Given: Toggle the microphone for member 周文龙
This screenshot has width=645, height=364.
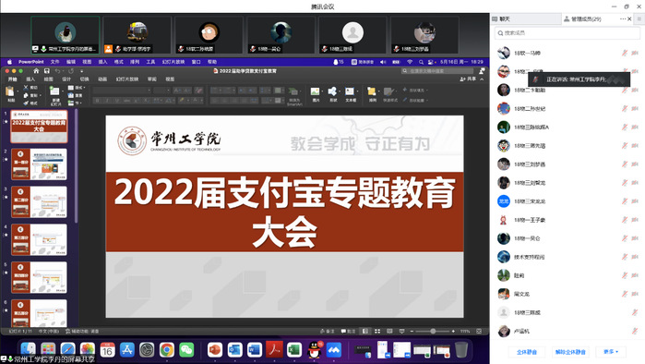Looking at the screenshot, I should tap(625, 294).
